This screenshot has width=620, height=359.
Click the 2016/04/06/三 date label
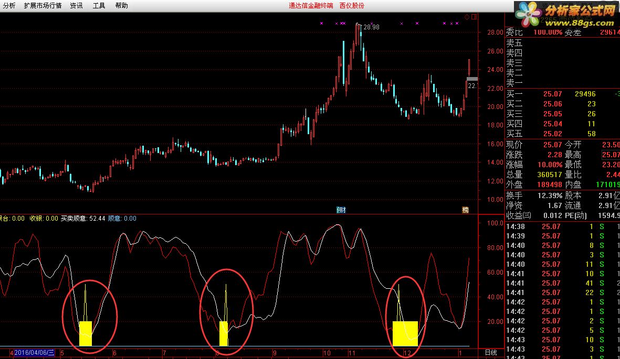click(34, 352)
